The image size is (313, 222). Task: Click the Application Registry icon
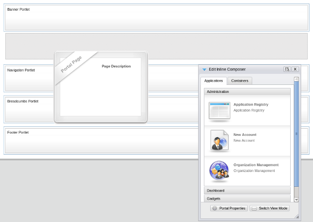pos(219,111)
